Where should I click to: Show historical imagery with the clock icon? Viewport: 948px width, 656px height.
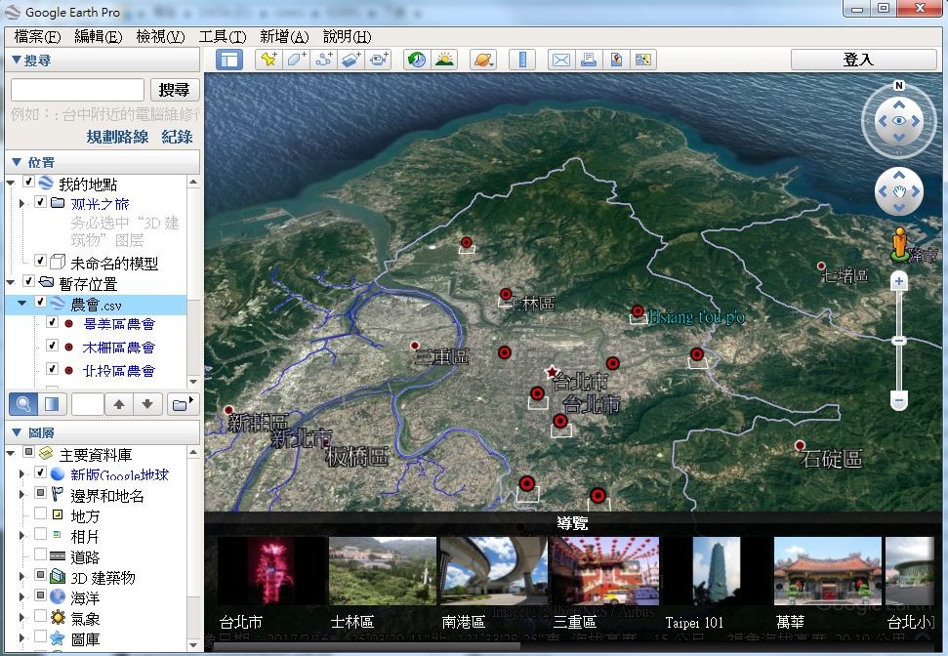(417, 60)
